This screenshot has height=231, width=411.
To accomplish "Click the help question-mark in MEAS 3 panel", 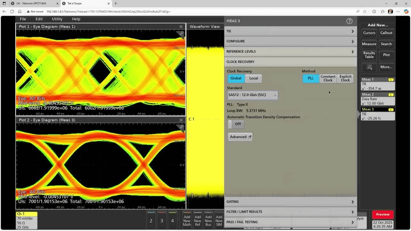I will 349,21.
